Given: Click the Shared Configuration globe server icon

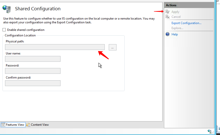Looking at the screenshot, I should [7, 9].
